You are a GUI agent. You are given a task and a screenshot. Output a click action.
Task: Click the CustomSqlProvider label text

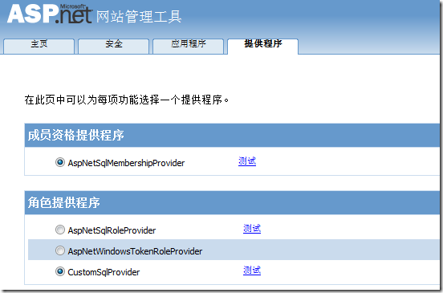point(104,272)
